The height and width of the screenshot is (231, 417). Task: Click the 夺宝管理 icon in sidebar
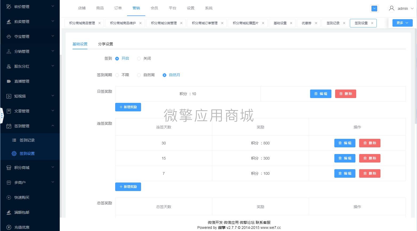click(9, 37)
